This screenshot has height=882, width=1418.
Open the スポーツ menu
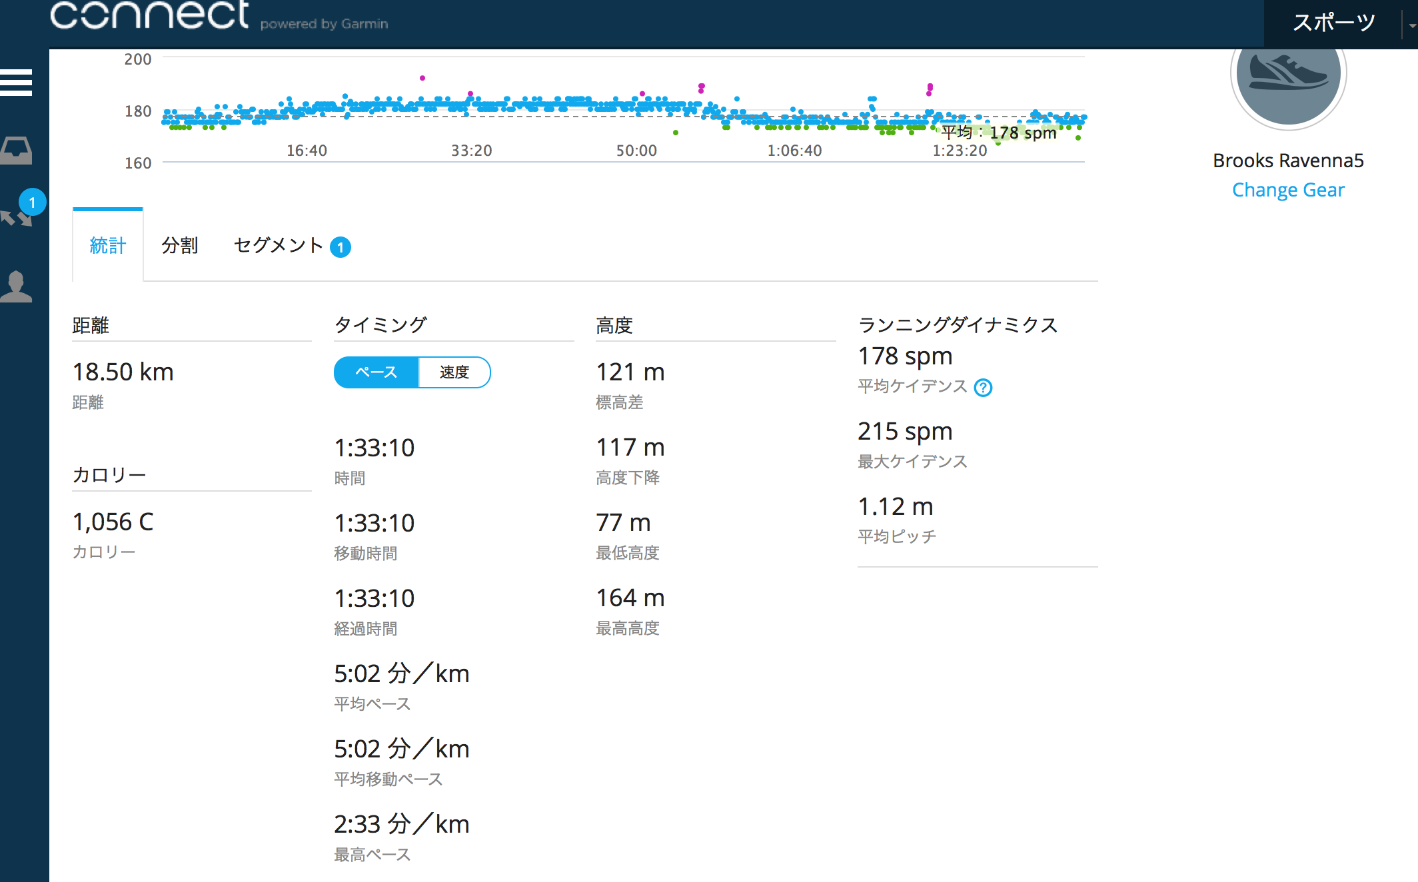click(x=1333, y=23)
